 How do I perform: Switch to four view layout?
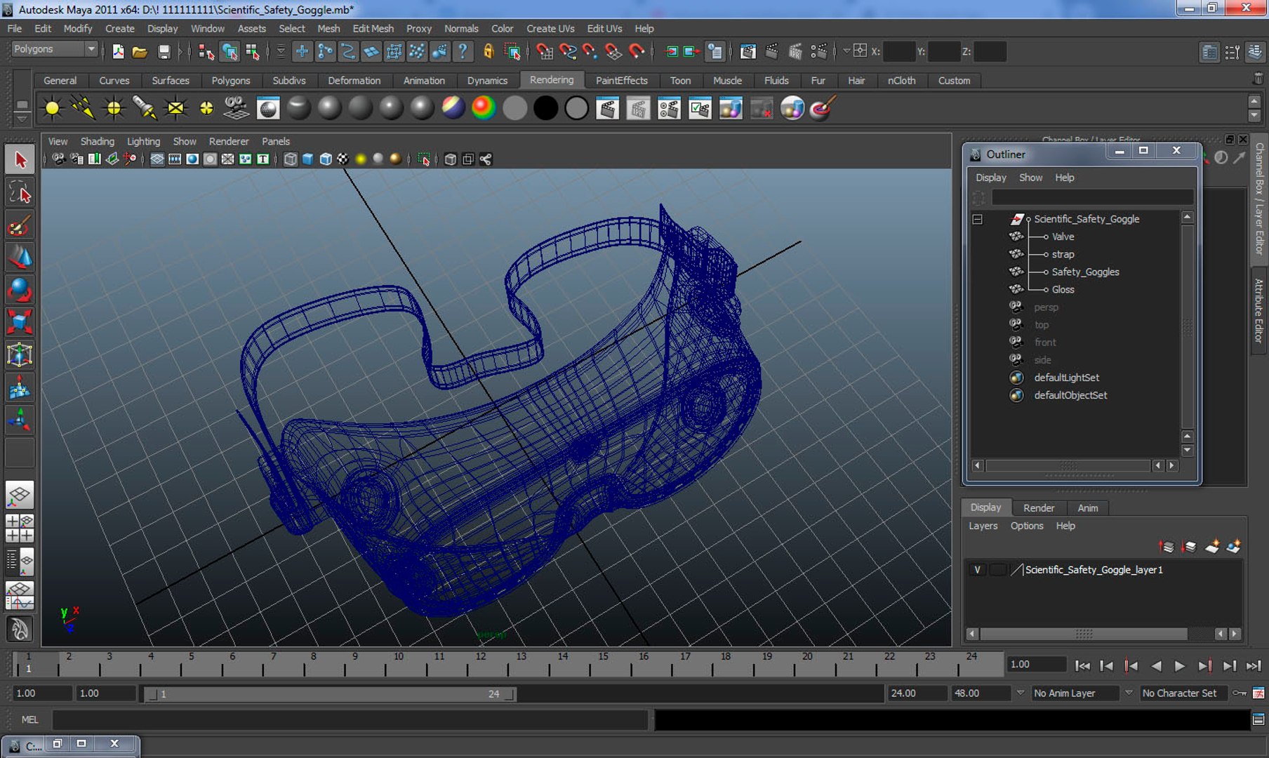coord(20,528)
